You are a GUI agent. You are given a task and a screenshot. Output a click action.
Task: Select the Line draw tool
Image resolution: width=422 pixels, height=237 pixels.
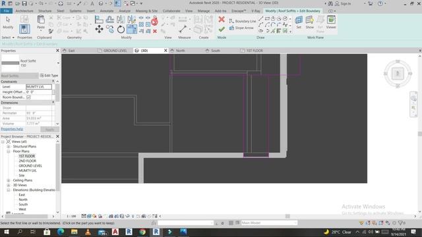261,18
